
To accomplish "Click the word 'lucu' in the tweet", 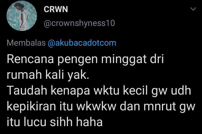I will tap(35, 122).
